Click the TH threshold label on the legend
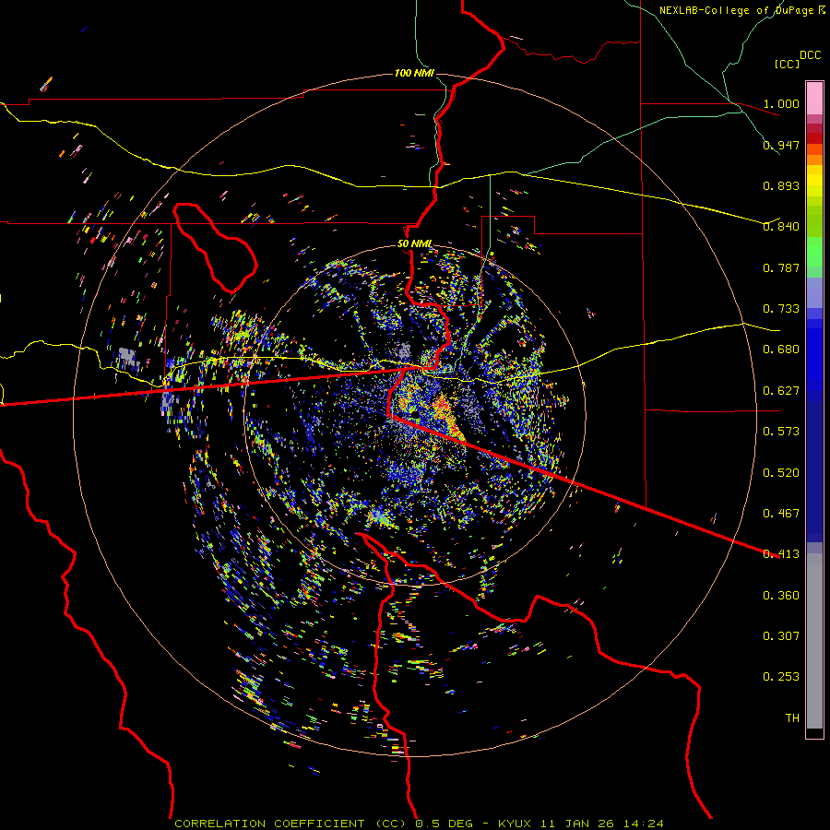 [x=792, y=718]
